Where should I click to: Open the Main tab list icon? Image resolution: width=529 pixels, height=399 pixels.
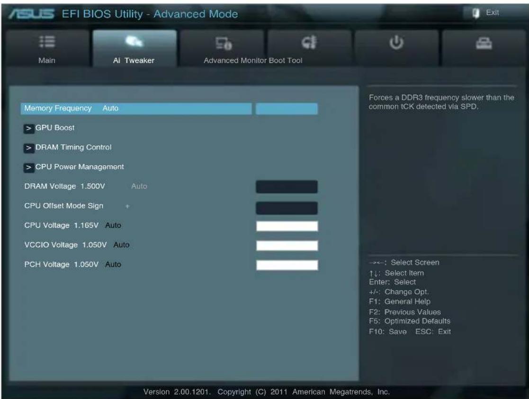tap(47, 42)
